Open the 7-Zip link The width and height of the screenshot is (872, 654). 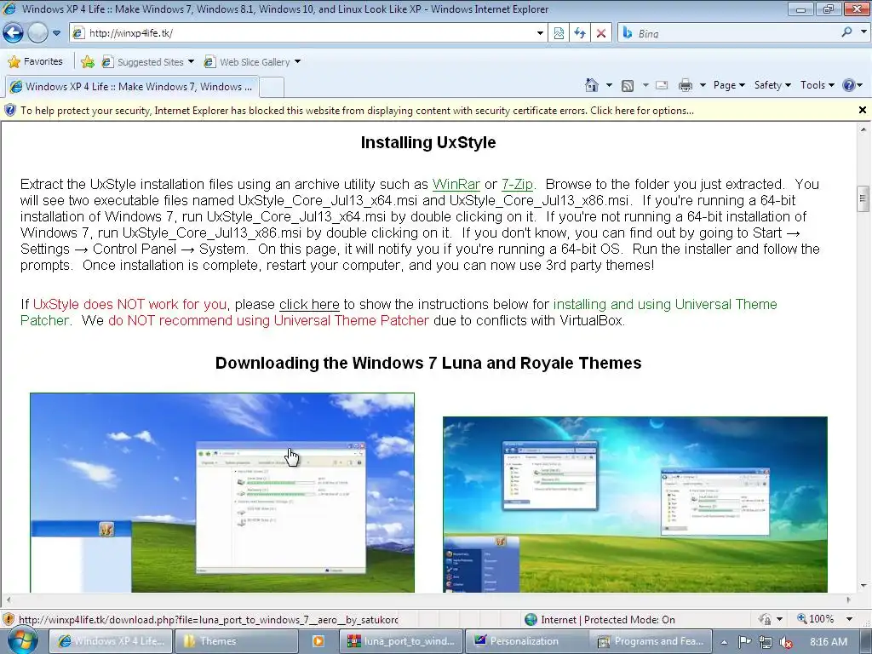tap(517, 184)
